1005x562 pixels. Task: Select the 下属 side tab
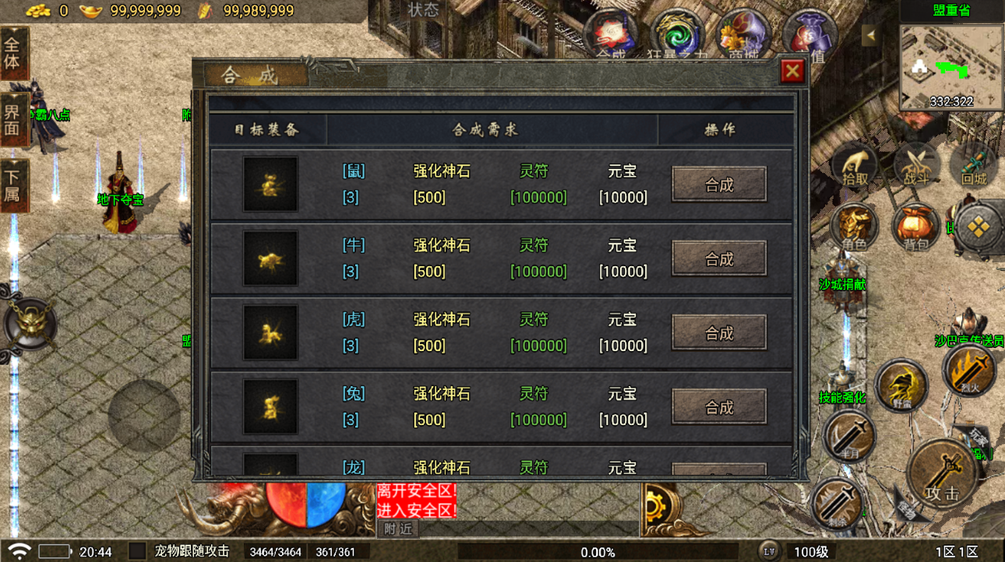coord(12,186)
